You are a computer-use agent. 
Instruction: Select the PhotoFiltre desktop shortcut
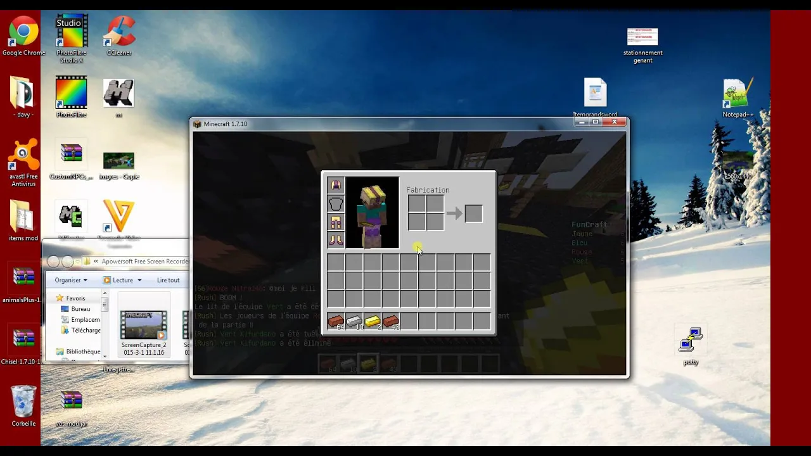71,98
